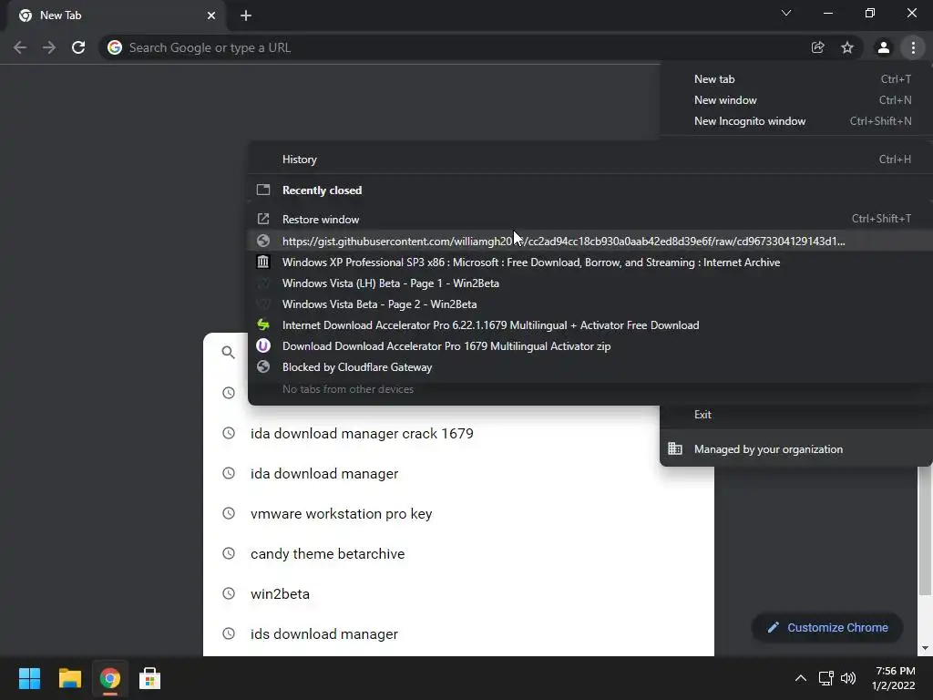Click clock icon beside win2beta suggestion
Screen dimensions: 933x700
[x=229, y=593]
